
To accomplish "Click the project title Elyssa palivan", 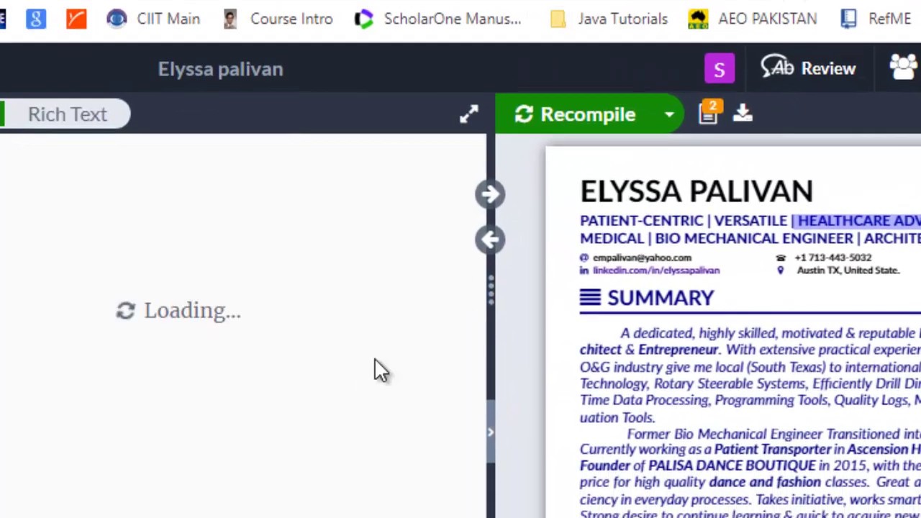I will (x=220, y=69).
